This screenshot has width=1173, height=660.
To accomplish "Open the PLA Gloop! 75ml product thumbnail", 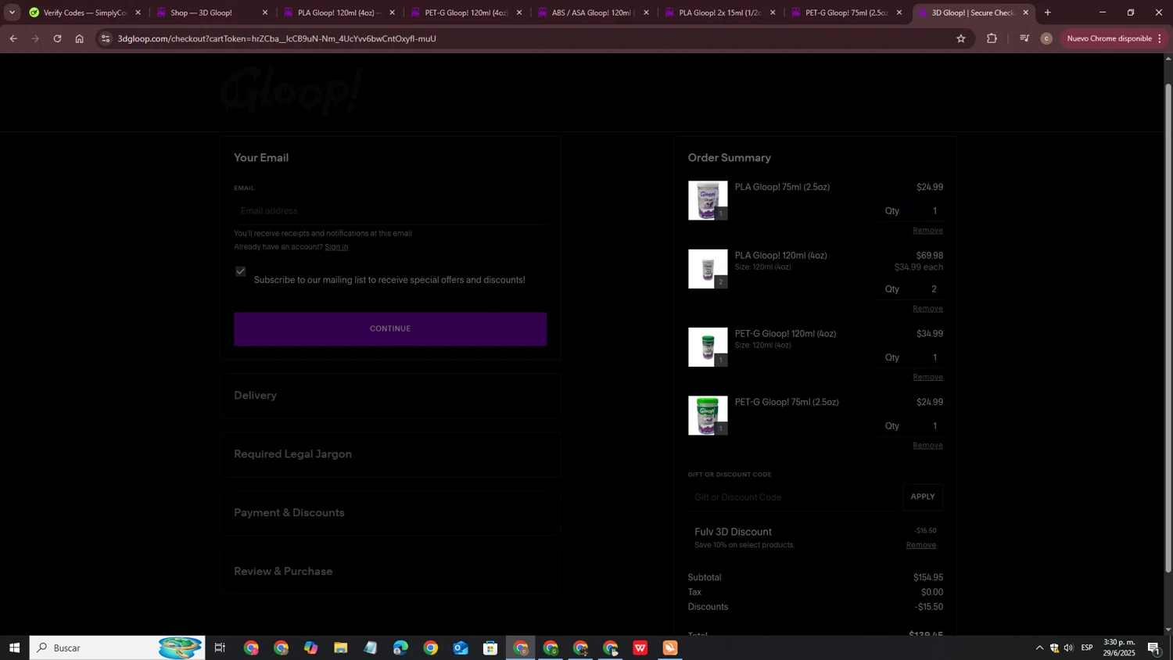I will (x=708, y=200).
